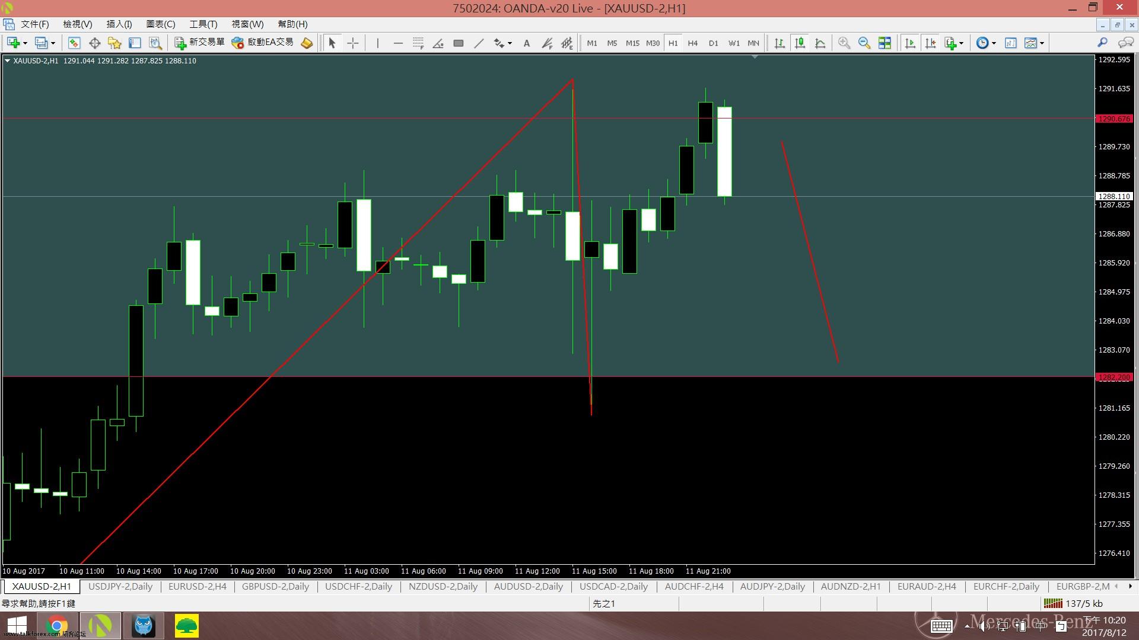Open the Strategy Tester

tap(155, 43)
